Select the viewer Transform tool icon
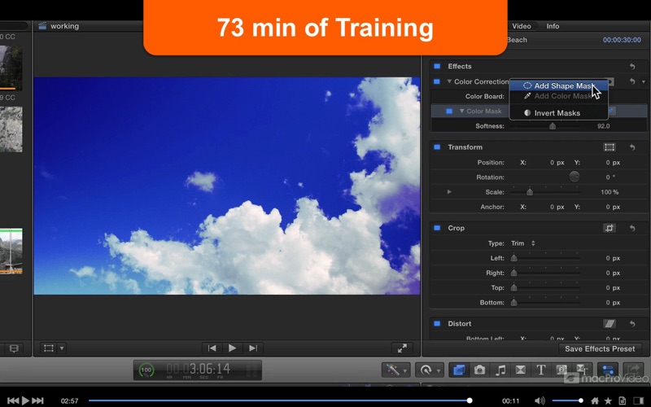Viewport: 651px width, 407px height. click(x=49, y=348)
